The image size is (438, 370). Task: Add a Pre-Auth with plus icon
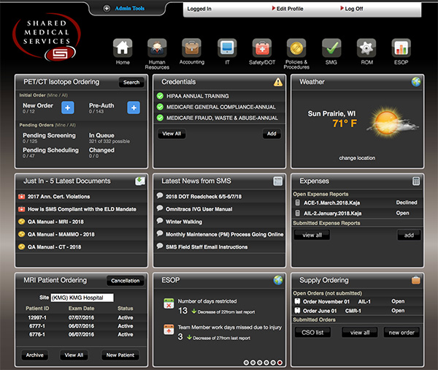click(x=134, y=107)
